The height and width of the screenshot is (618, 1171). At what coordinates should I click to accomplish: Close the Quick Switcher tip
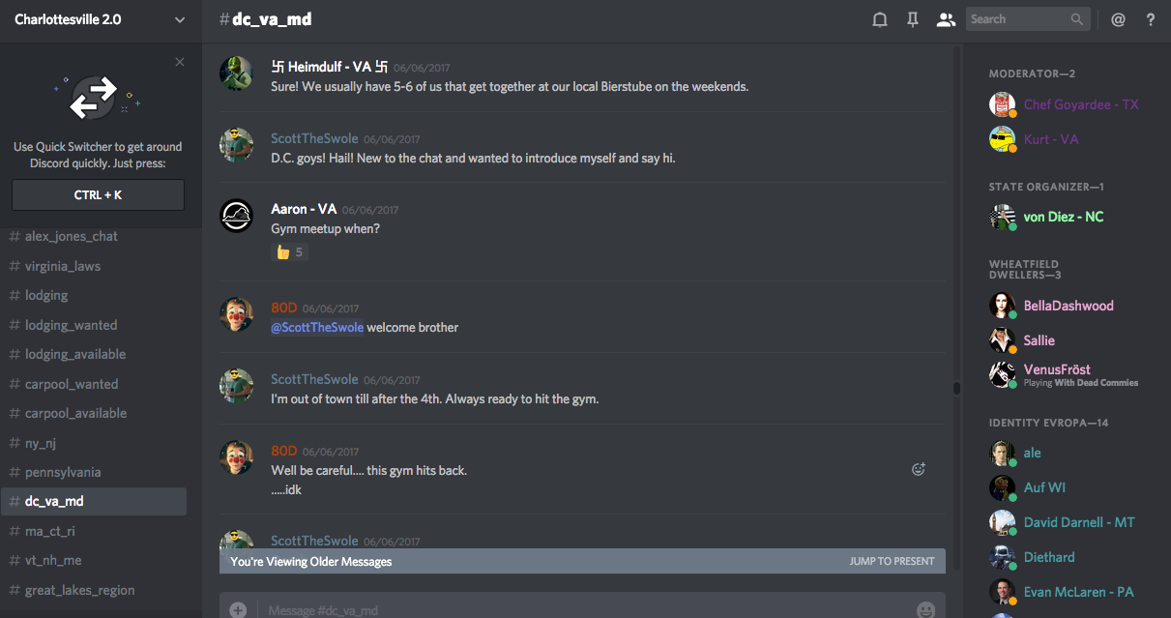180,62
